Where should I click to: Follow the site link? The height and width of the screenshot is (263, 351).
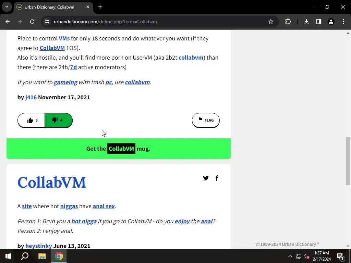tap(27, 206)
